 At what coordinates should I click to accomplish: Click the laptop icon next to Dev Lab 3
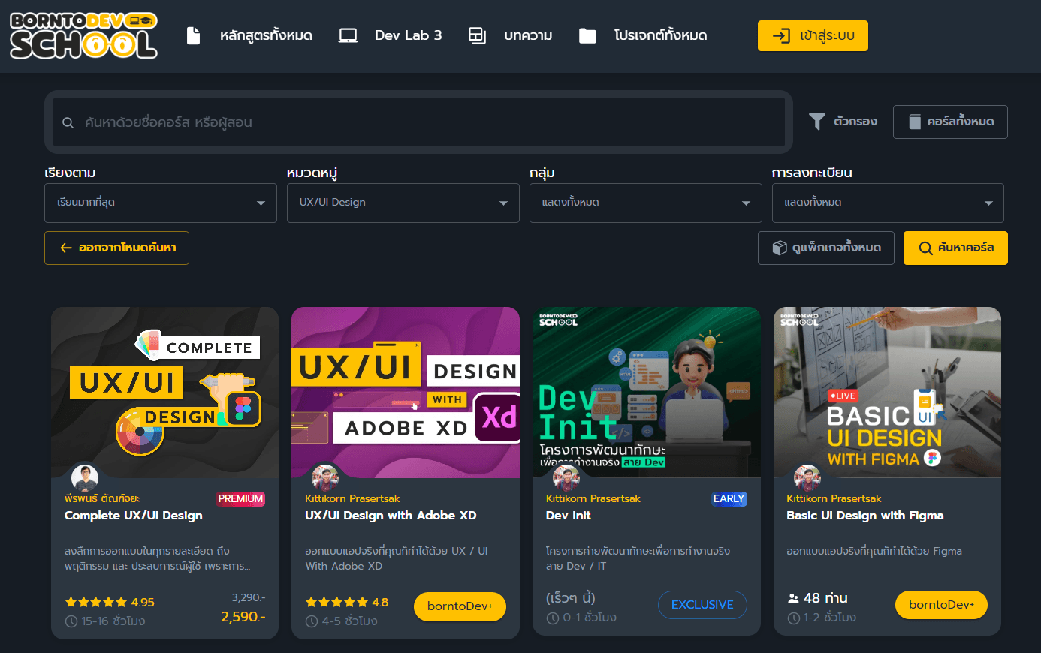coord(348,35)
